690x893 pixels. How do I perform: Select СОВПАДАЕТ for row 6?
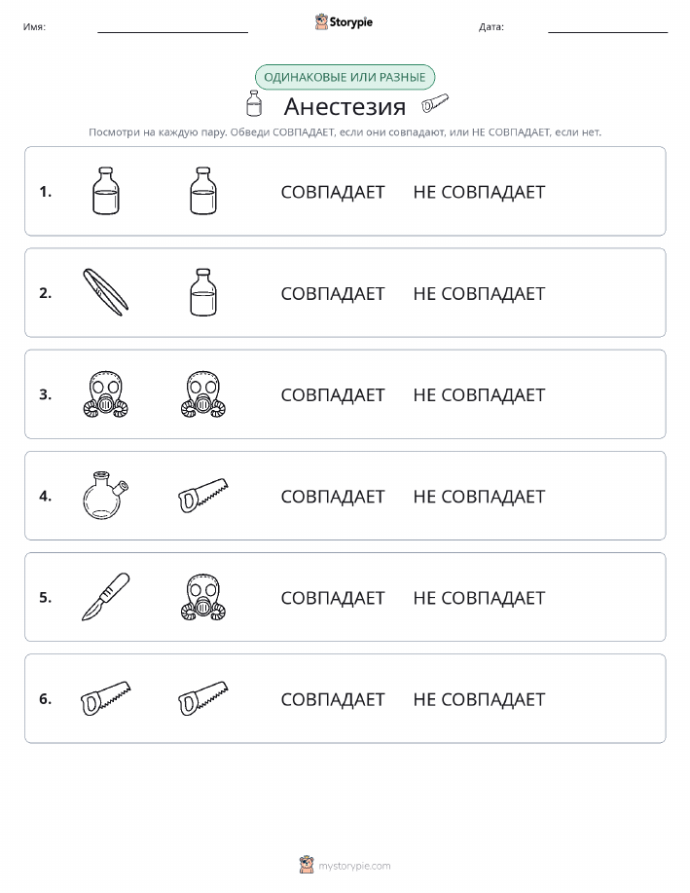pyautogui.click(x=333, y=699)
